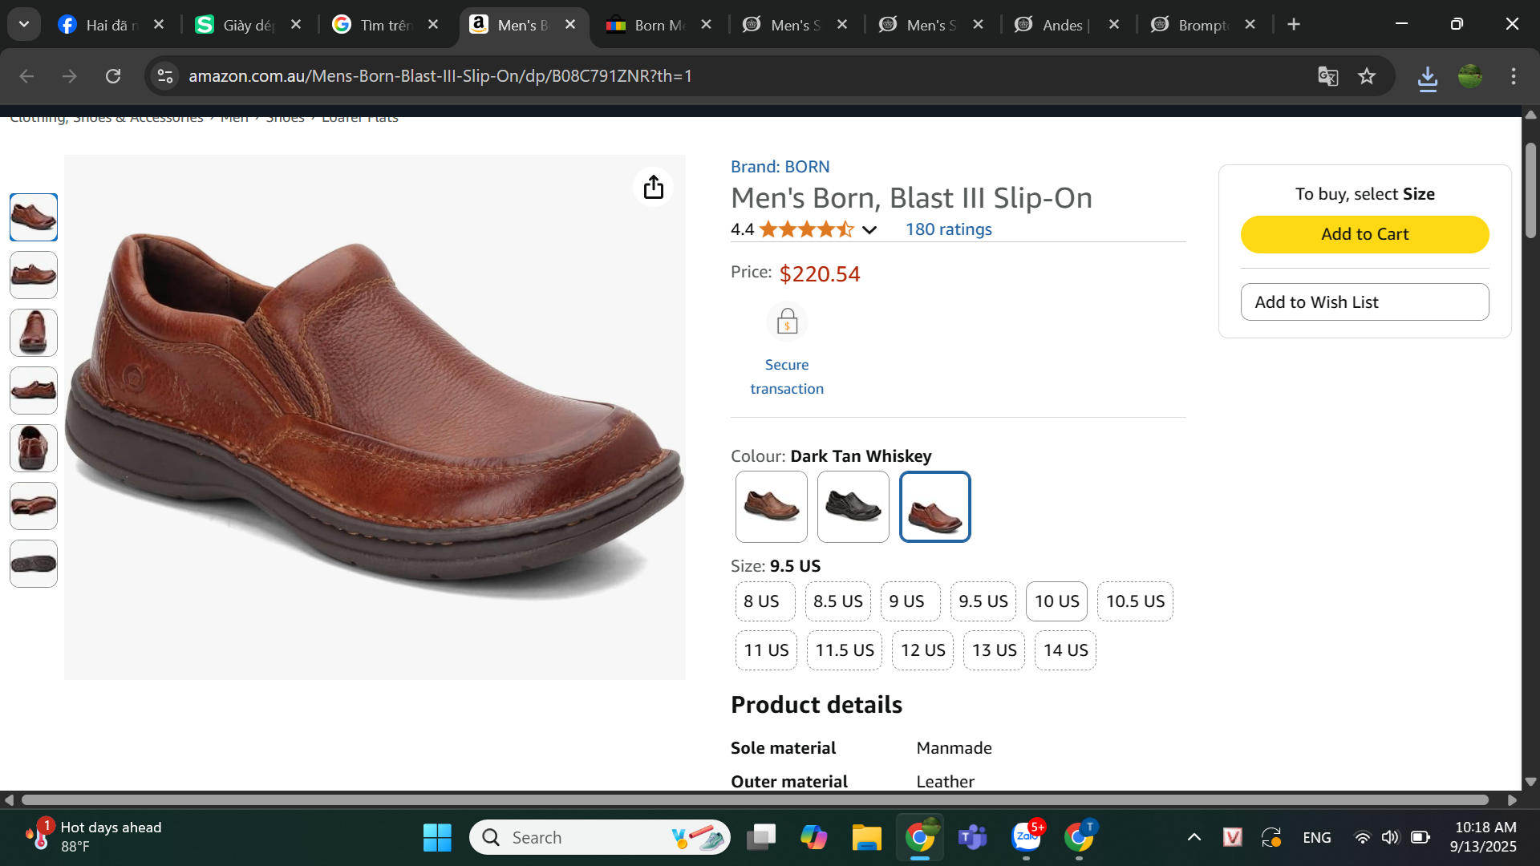Expand the star rating breakdown chevron
The image size is (1540, 866).
point(869,230)
